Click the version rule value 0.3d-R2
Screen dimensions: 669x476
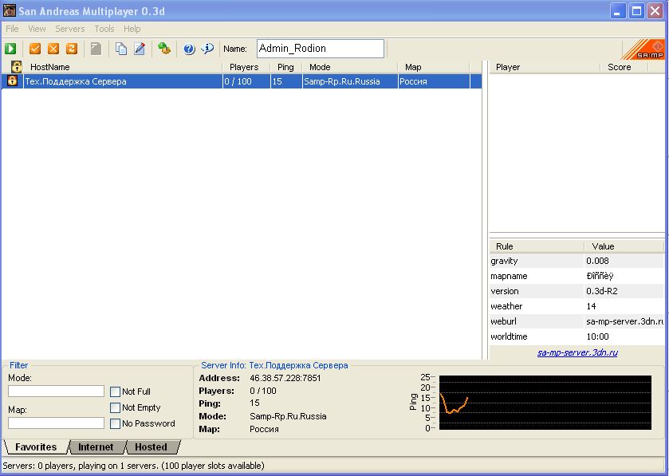point(602,291)
